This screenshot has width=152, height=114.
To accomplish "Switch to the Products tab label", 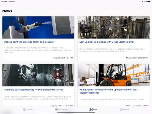I will tap(30, 110).
